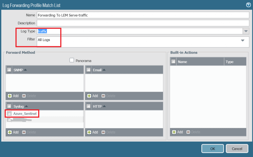Click the help icon in dialog title bar
Viewport: 253px width, 157px height.
[x=248, y=5]
